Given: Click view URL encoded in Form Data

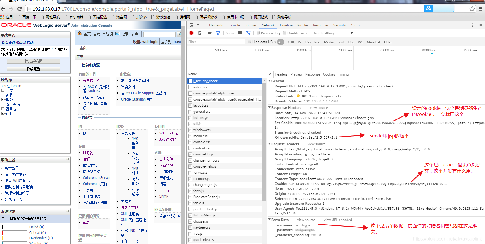Looking at the screenshot, I should [338, 220].
